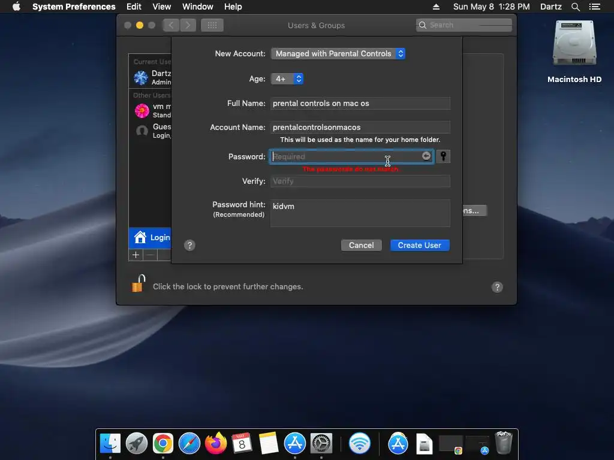The height and width of the screenshot is (460, 614).
Task: Click the date and time in the menu bar
Action: tap(492, 7)
